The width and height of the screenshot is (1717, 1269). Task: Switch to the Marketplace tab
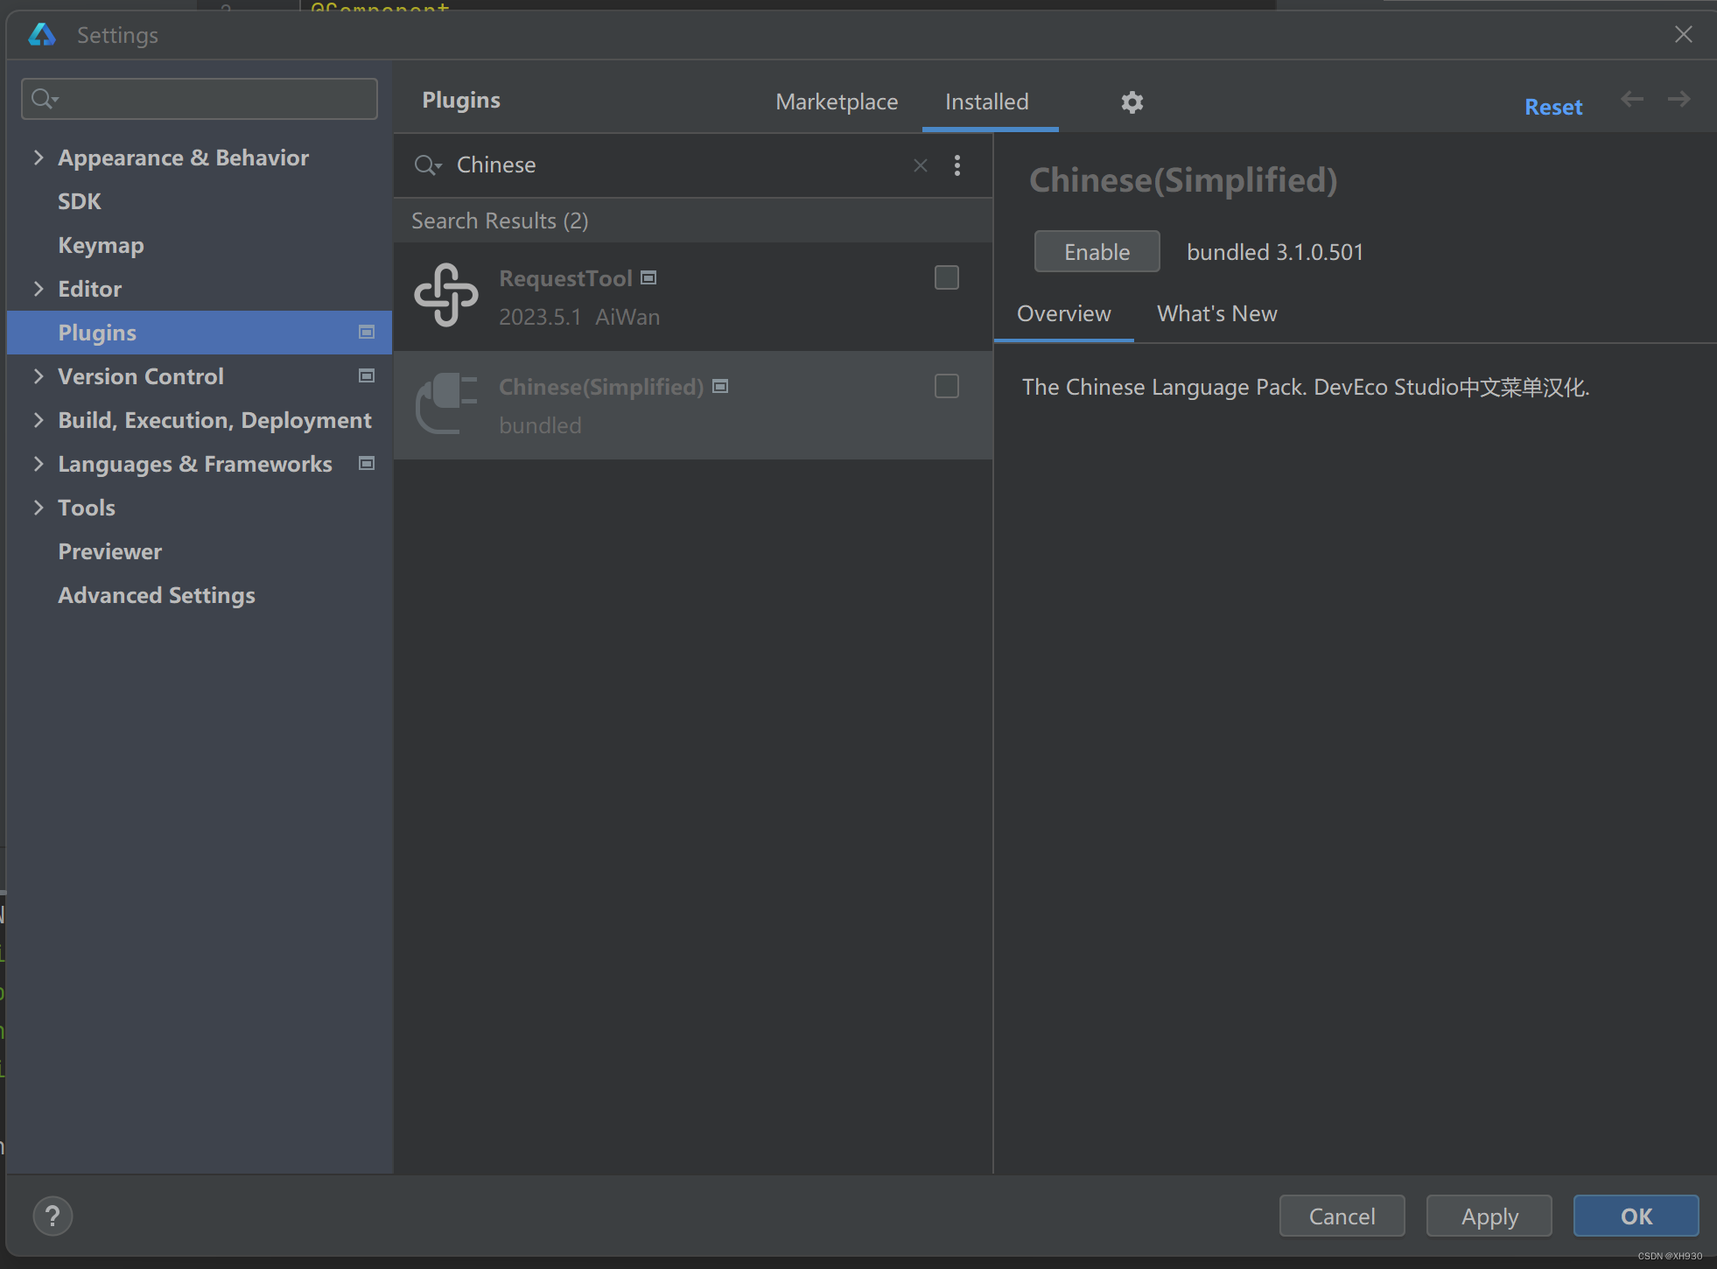(836, 102)
